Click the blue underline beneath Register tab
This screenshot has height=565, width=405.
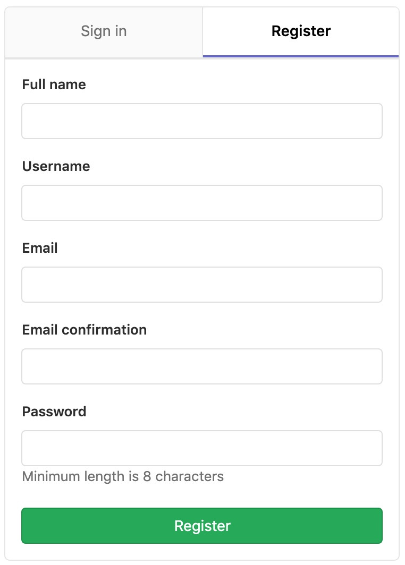point(301,56)
